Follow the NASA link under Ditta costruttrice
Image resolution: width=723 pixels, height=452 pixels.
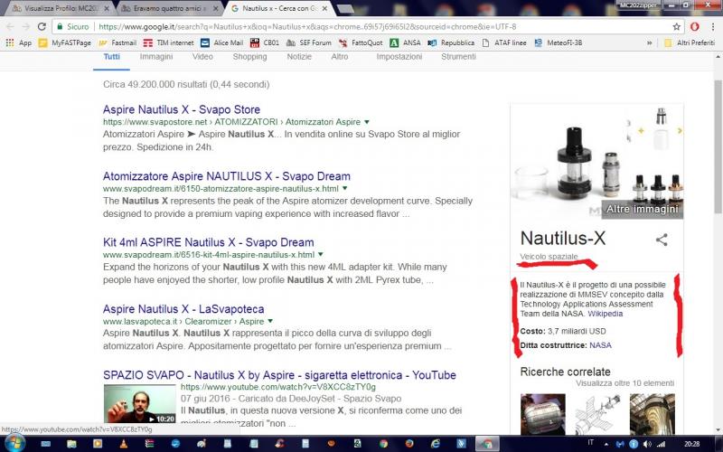click(600, 345)
